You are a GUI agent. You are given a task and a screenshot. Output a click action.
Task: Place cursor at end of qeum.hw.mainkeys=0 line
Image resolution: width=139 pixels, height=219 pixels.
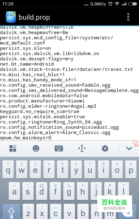tap(51, 138)
